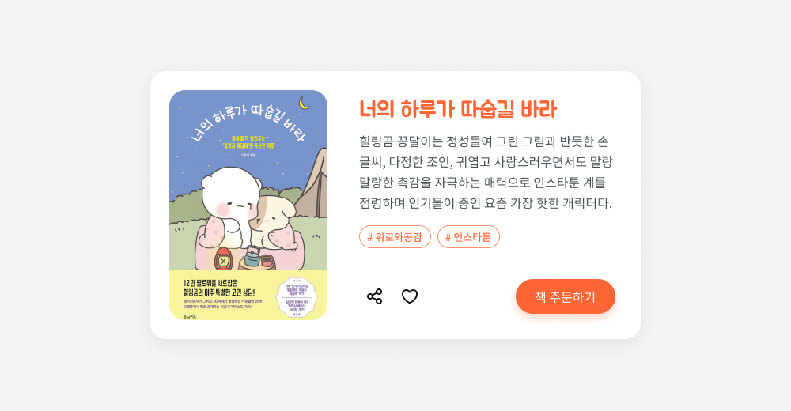
Task: Click the round white badge on cover
Action: tap(297, 297)
